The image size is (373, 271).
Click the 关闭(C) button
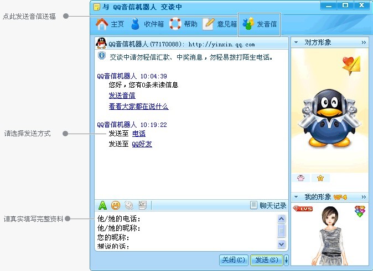(x=234, y=260)
